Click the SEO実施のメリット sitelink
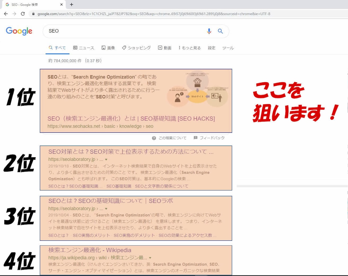The image size is (348, 276). click(92, 236)
